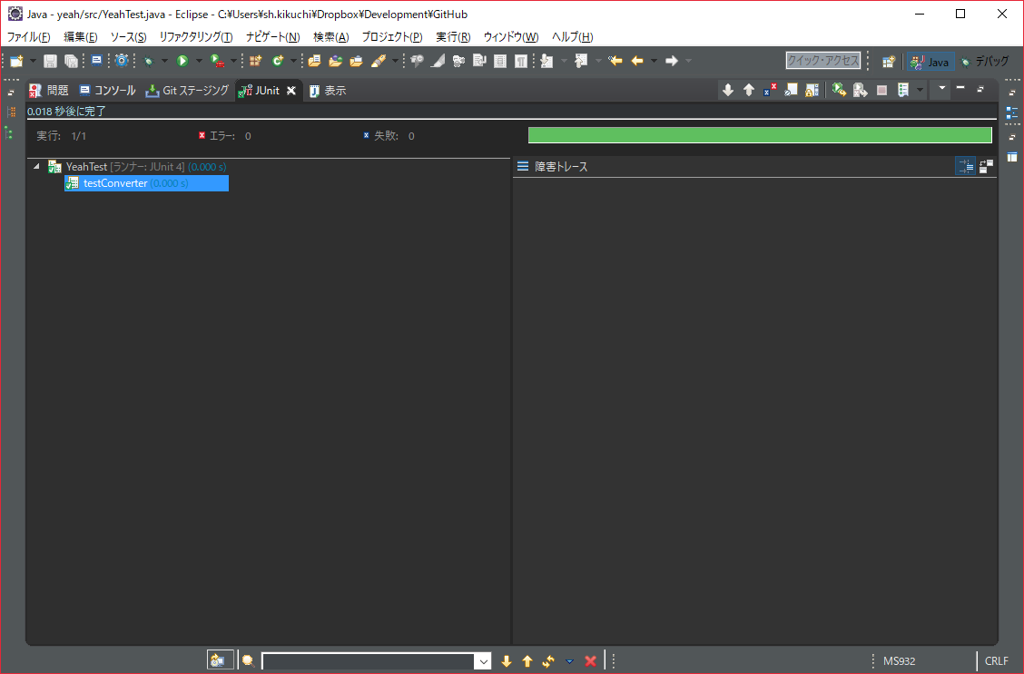Click the Search flashlight pen icon
This screenshot has height=674, width=1024.
(x=379, y=61)
